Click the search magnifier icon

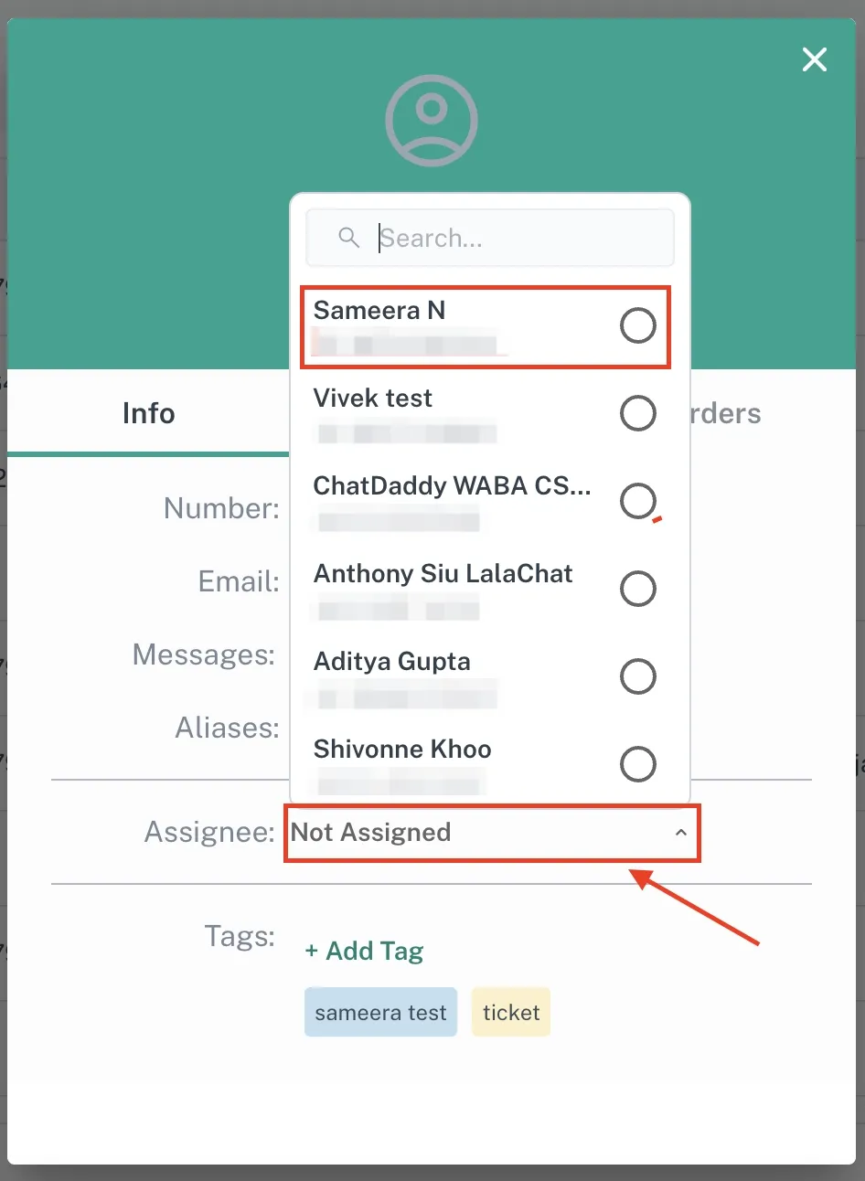pyautogui.click(x=348, y=238)
